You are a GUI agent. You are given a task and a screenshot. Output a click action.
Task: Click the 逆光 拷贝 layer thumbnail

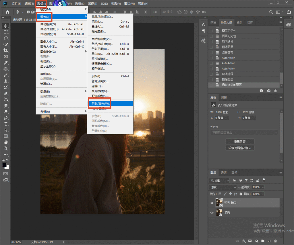(x=219, y=203)
